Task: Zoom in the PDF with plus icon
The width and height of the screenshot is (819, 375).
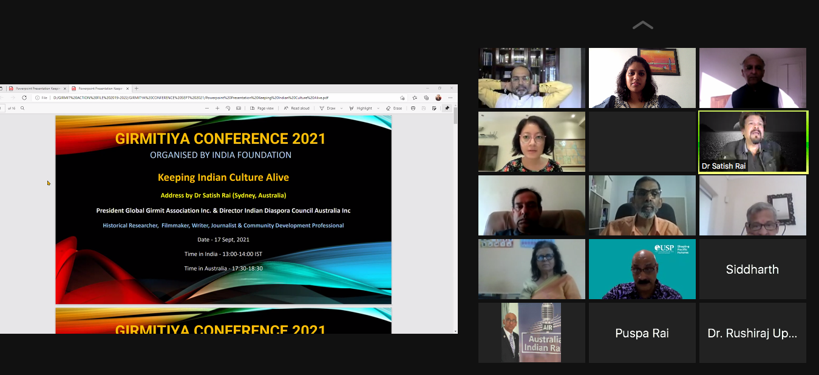Action: (217, 108)
